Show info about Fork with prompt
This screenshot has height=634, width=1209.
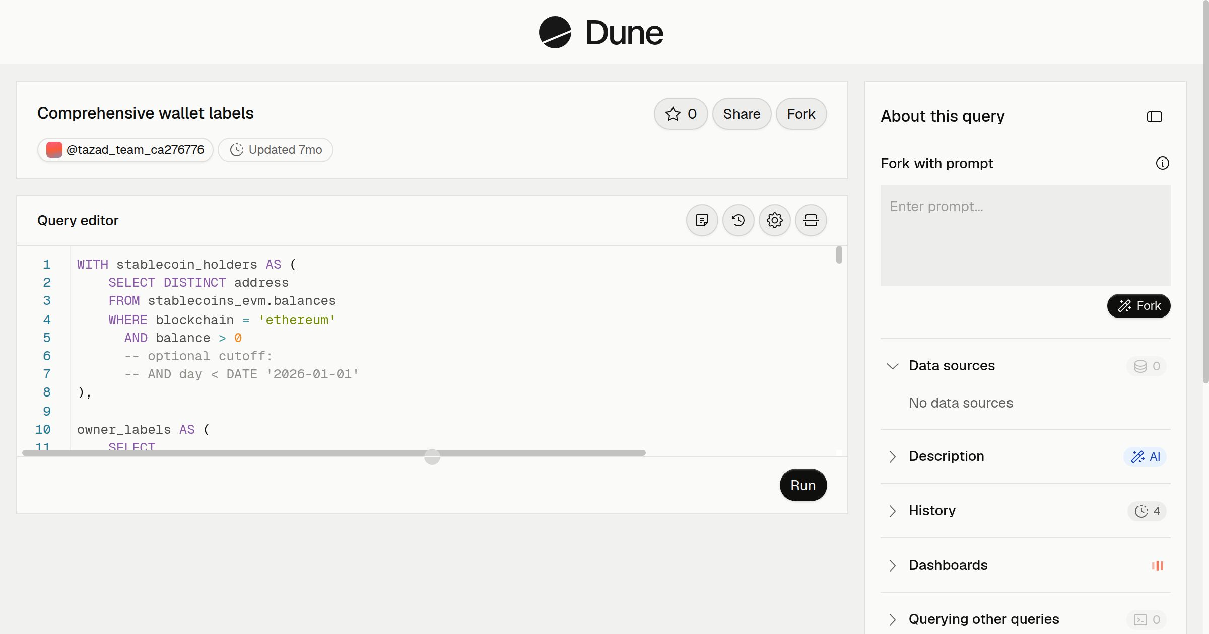coord(1162,163)
